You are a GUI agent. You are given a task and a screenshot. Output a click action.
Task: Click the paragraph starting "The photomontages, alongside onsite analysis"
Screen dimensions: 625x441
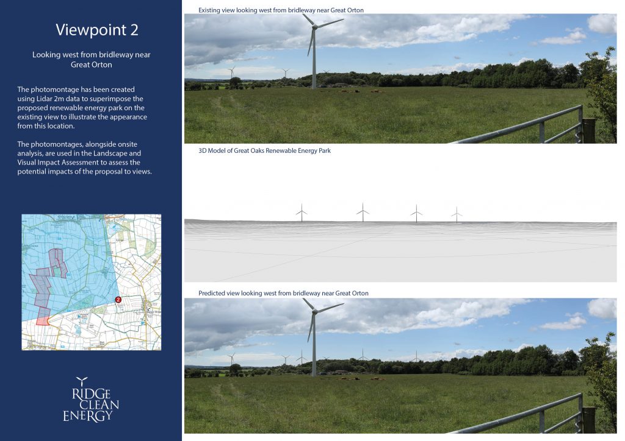pos(84,158)
